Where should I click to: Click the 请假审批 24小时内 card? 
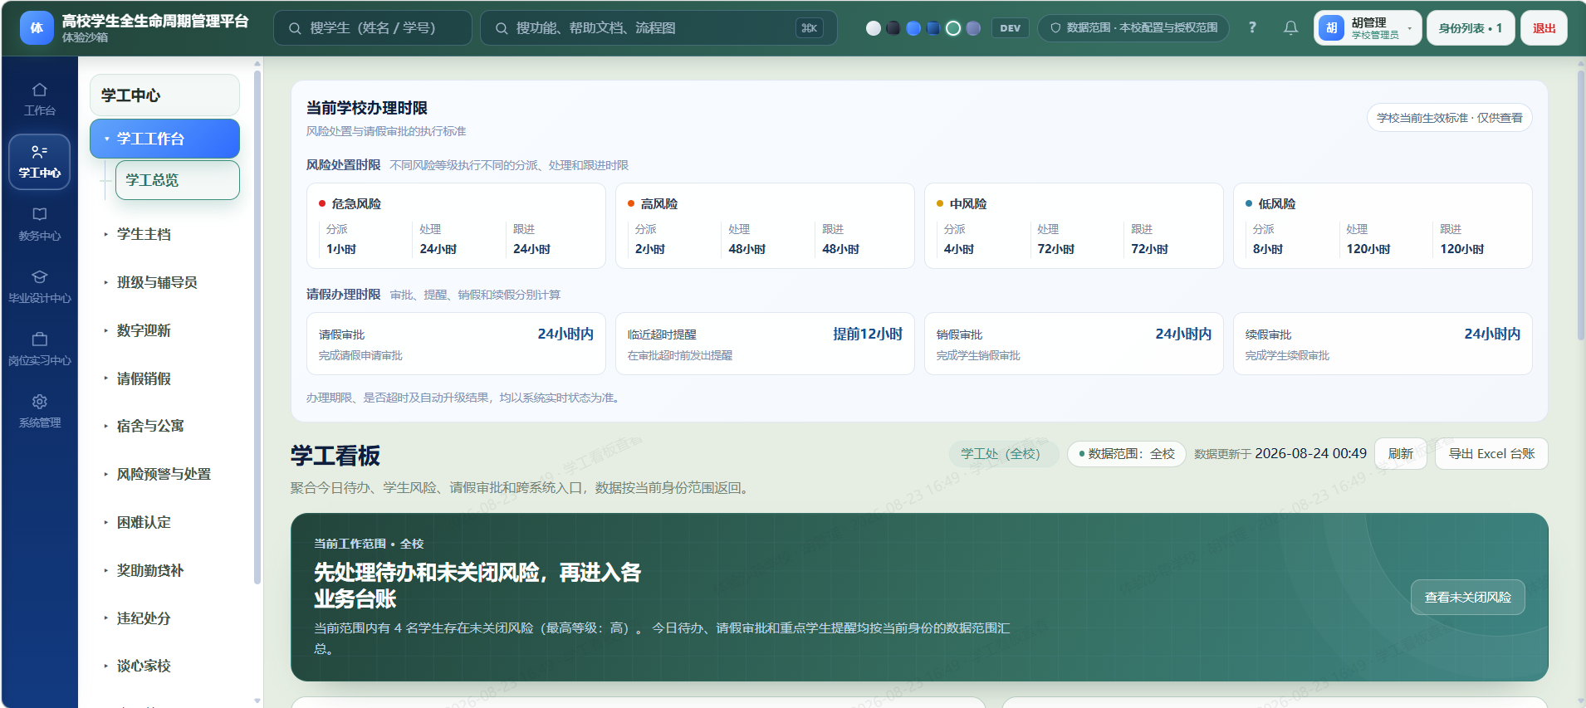456,344
